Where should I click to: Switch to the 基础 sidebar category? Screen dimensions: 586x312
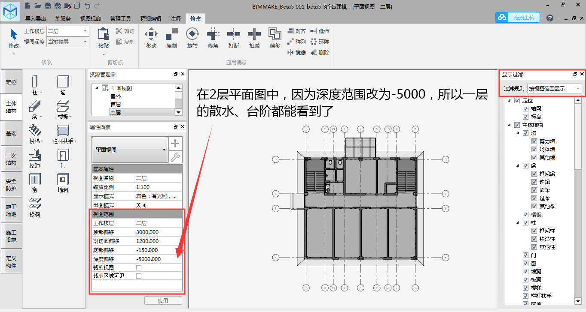(x=11, y=133)
